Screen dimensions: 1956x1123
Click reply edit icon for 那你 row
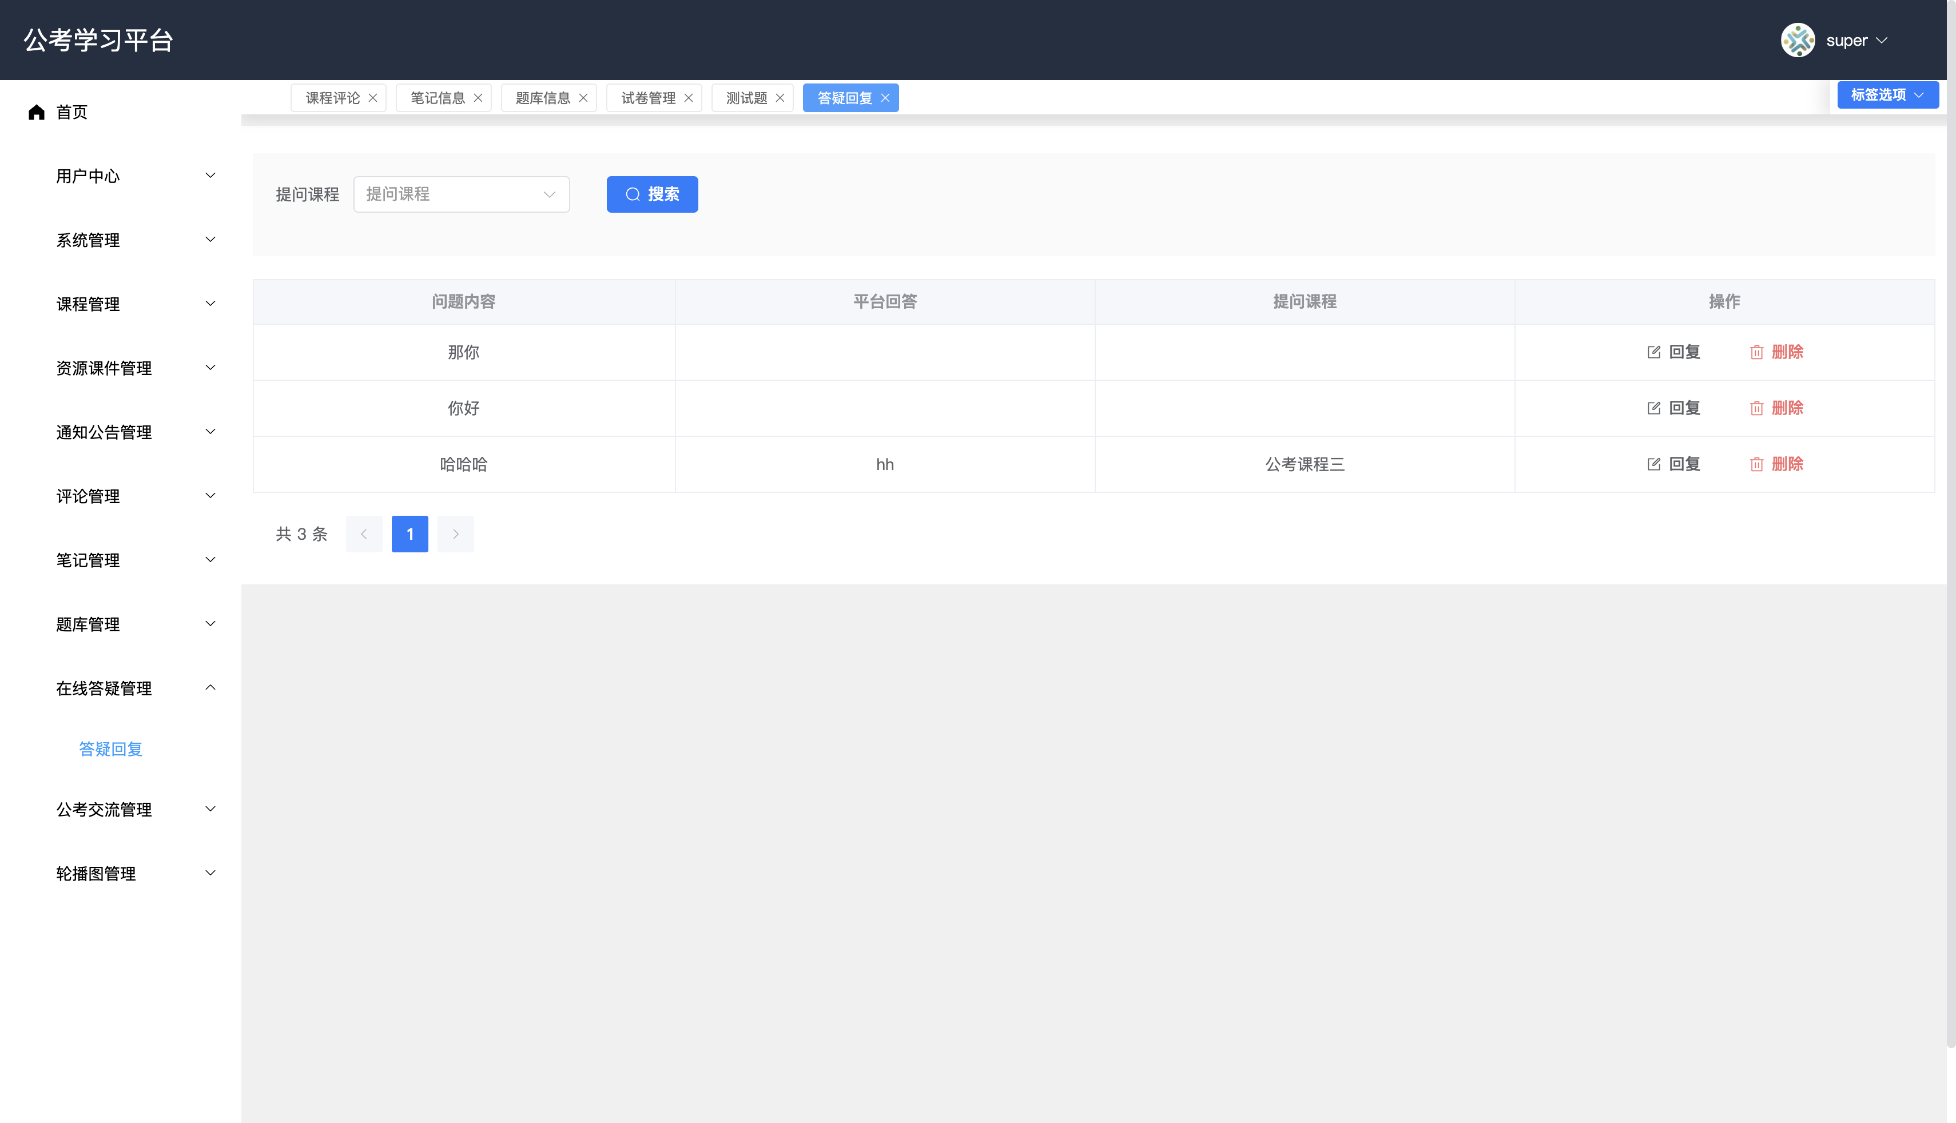[1653, 352]
